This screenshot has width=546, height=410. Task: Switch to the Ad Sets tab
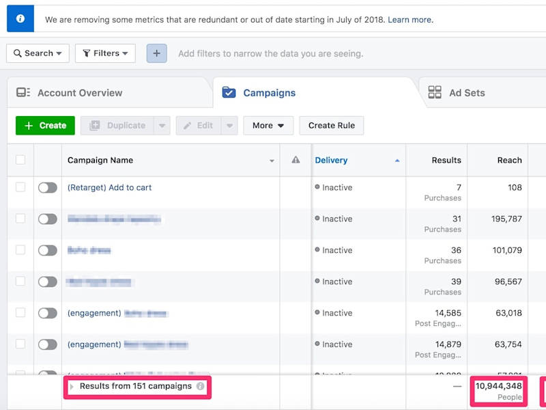(x=467, y=93)
